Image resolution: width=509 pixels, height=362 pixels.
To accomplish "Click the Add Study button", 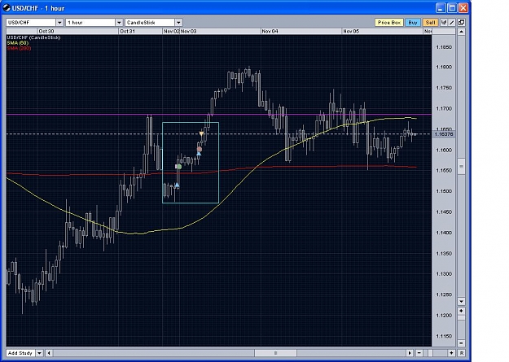I will tap(20, 353).
